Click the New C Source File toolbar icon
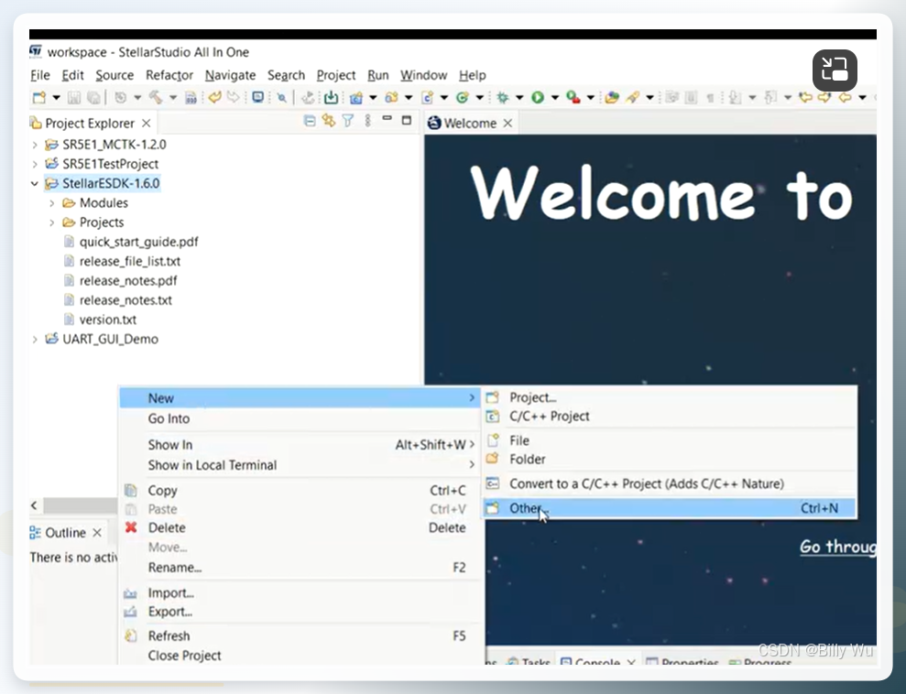The width and height of the screenshot is (906, 694). [427, 98]
